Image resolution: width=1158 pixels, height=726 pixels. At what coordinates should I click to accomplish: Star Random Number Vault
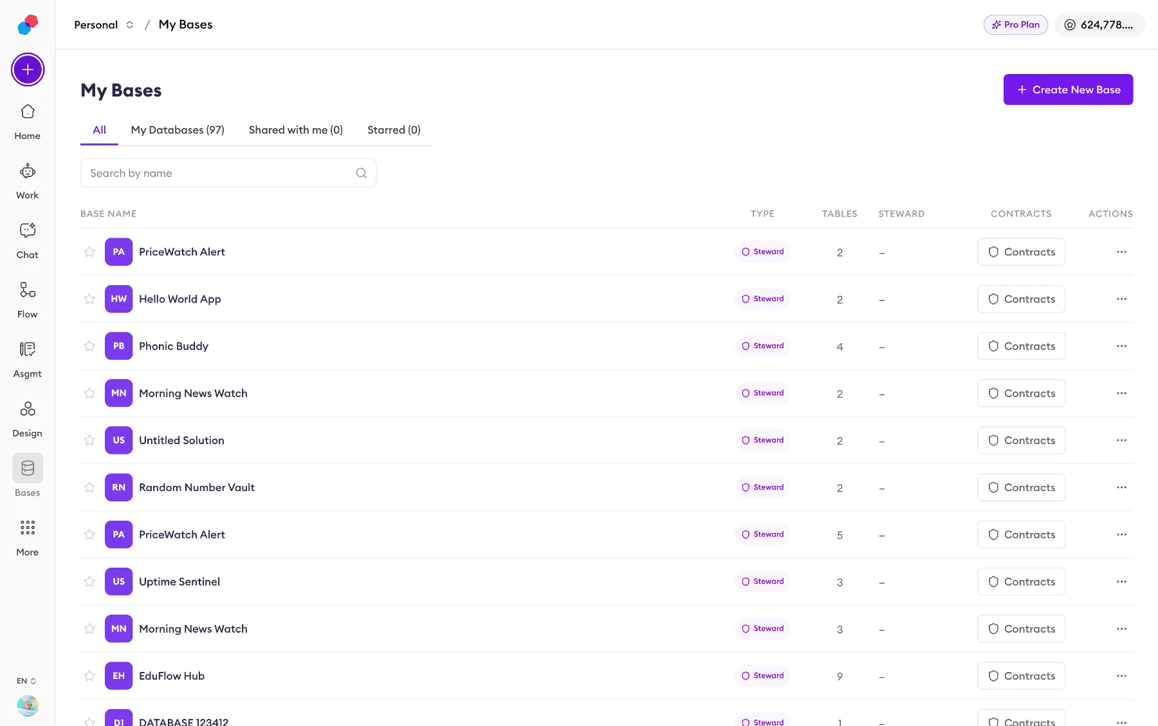[89, 487]
